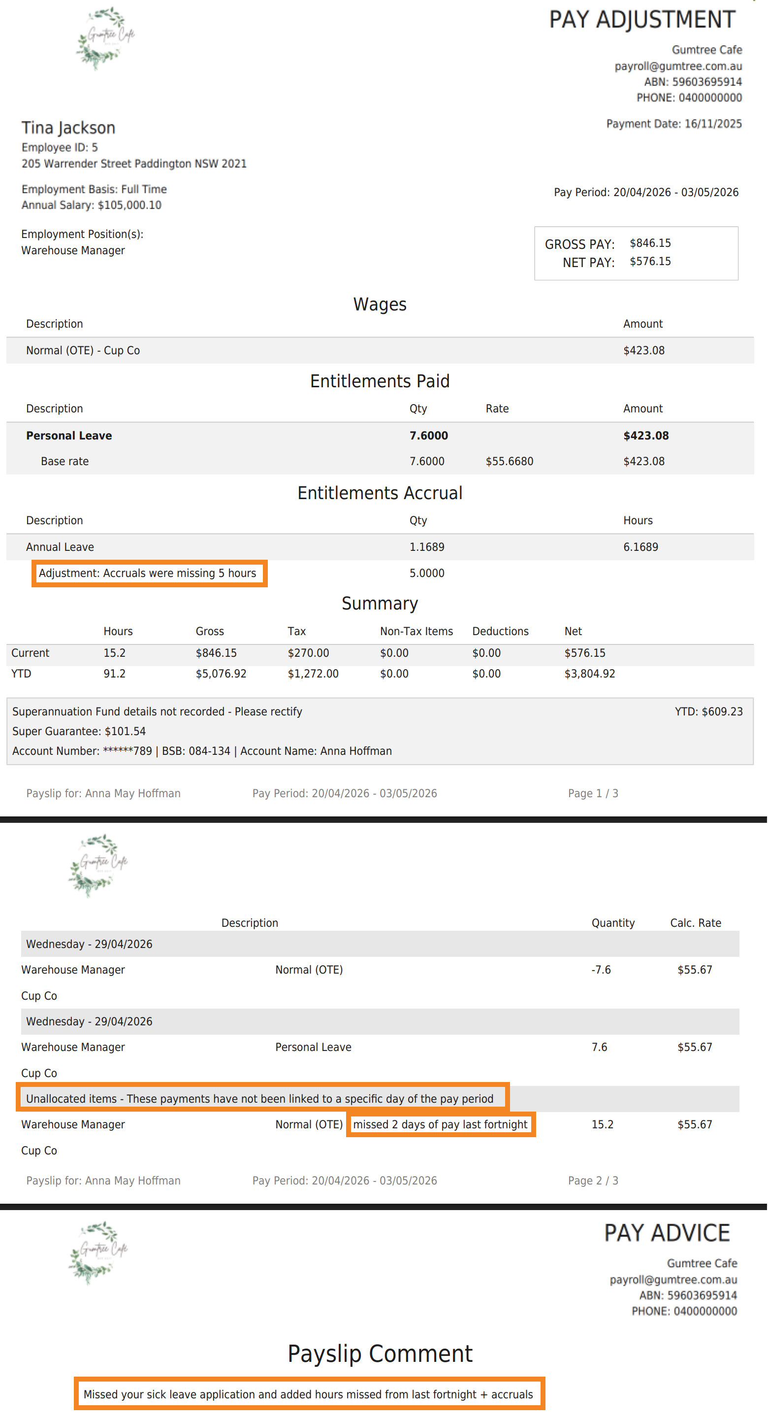Click the payroll@gumtree.com.au email under PAY ADJUSTMENT
Viewport: 768px width, 1420px height.
click(678, 66)
